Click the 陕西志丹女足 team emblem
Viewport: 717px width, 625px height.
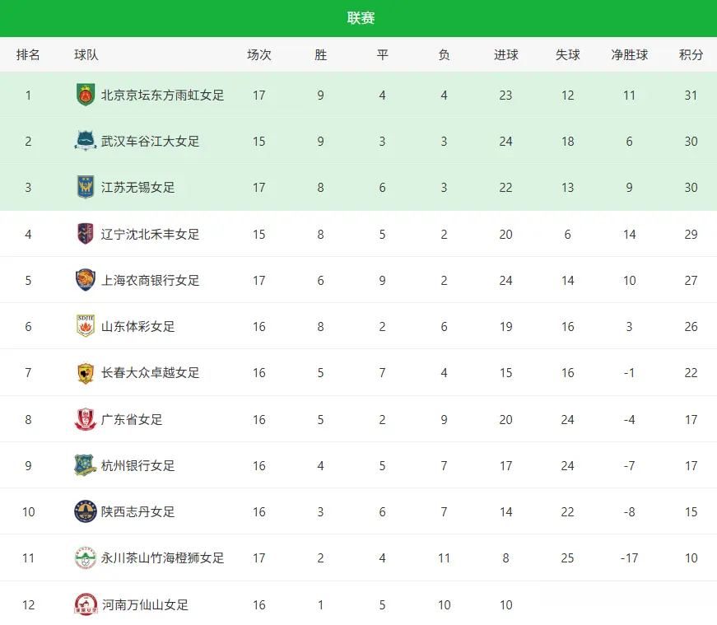(x=86, y=511)
